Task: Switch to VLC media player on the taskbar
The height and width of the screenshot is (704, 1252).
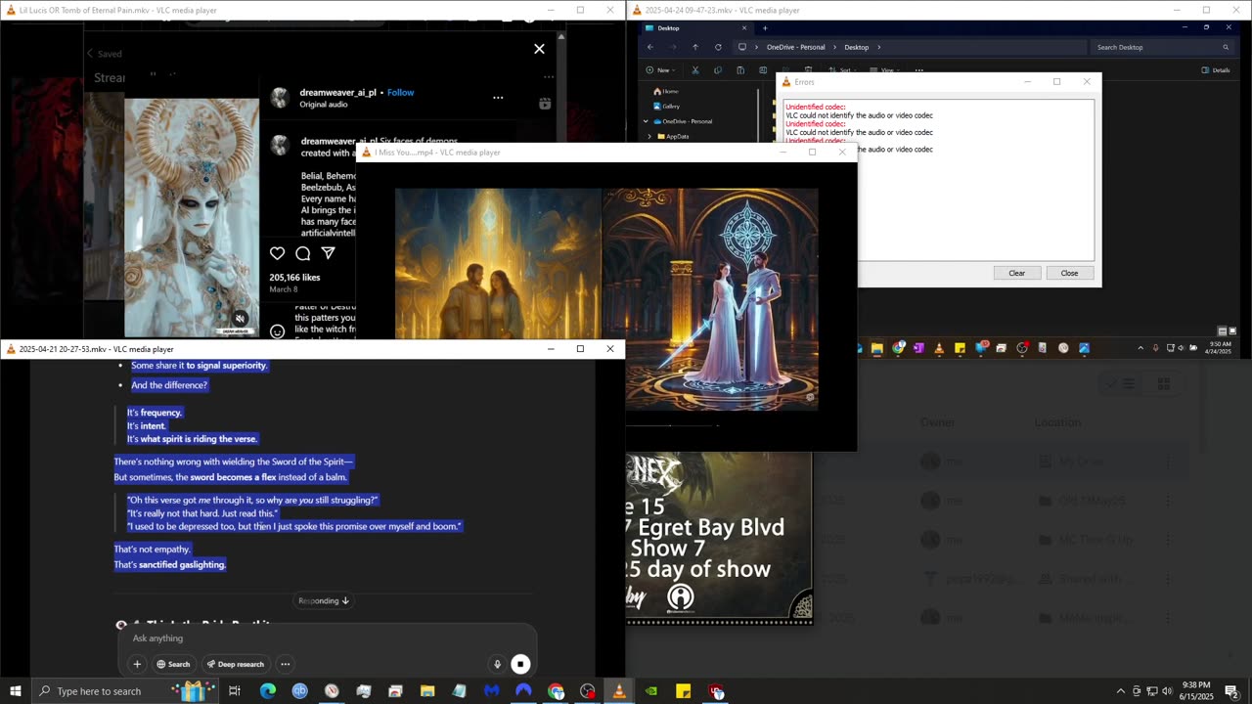Action: pos(619,691)
